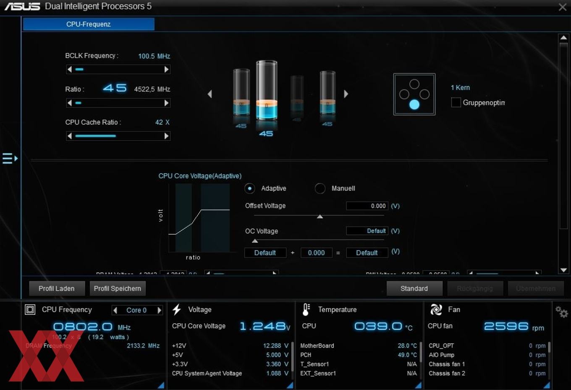
Task: Click the Temperature thermometer icon
Action: pos(306,310)
